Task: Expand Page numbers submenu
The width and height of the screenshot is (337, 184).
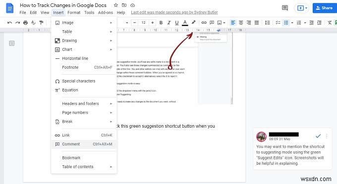Action: point(84,113)
